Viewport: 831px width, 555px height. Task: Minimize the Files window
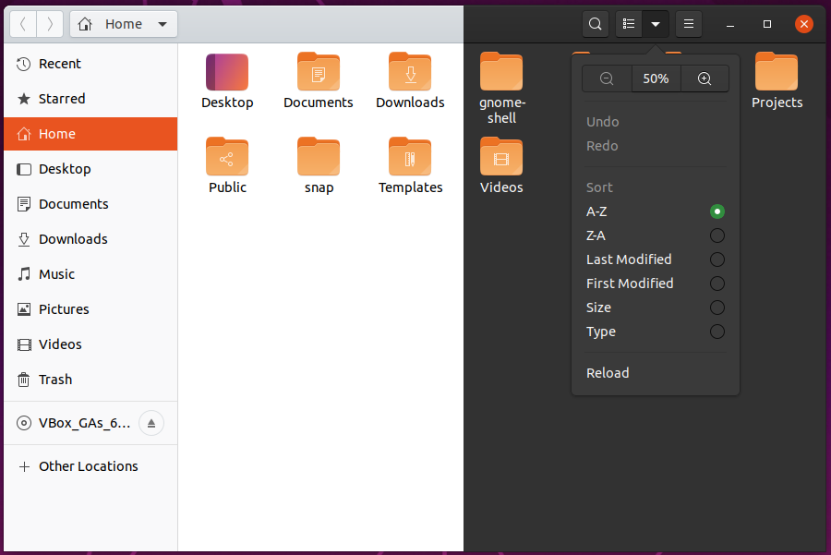(730, 24)
